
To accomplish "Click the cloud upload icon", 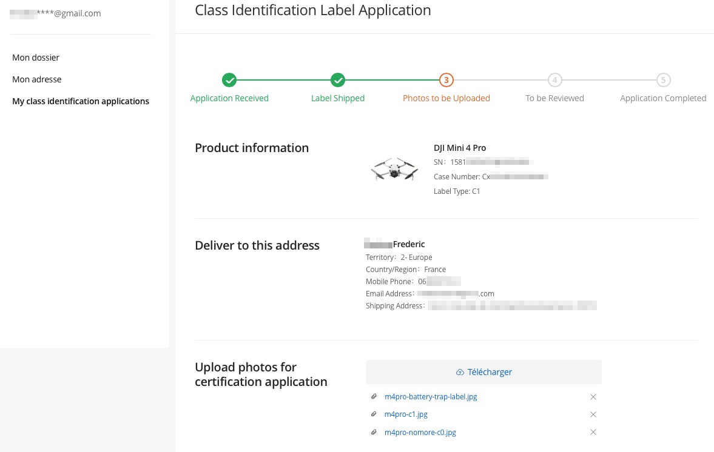I will pos(460,372).
